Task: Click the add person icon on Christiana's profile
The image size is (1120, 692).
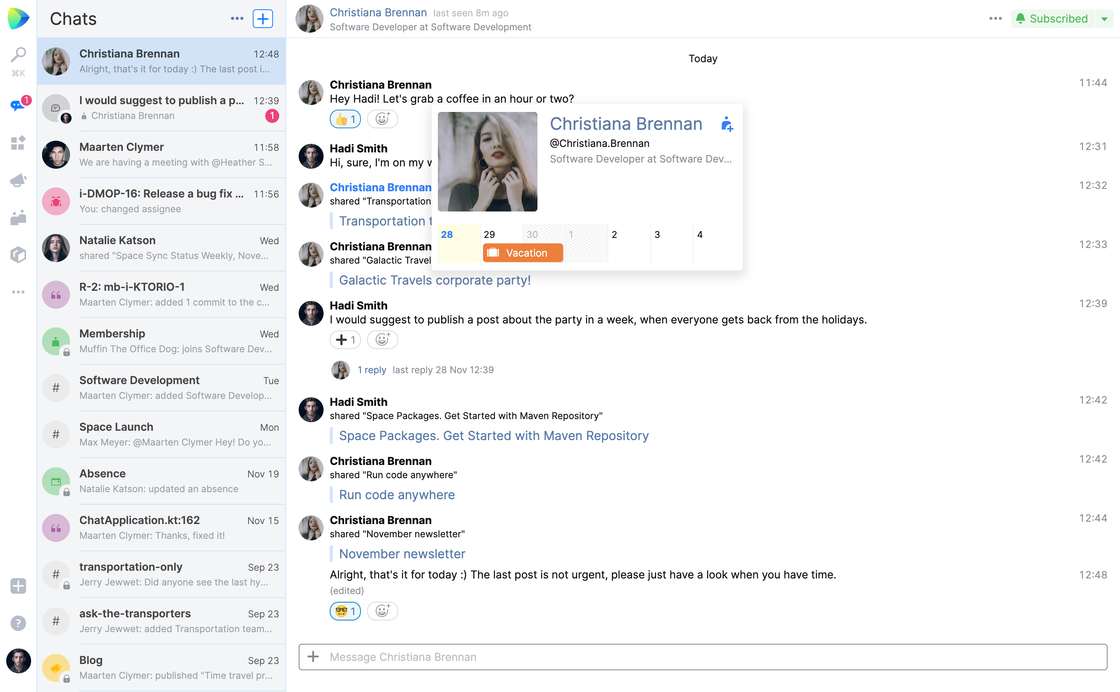Action: [726, 124]
